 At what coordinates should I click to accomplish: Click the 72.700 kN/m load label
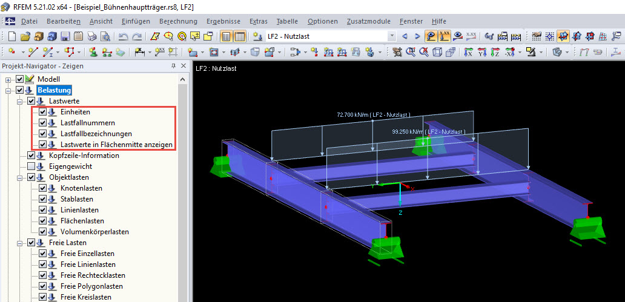click(374, 115)
